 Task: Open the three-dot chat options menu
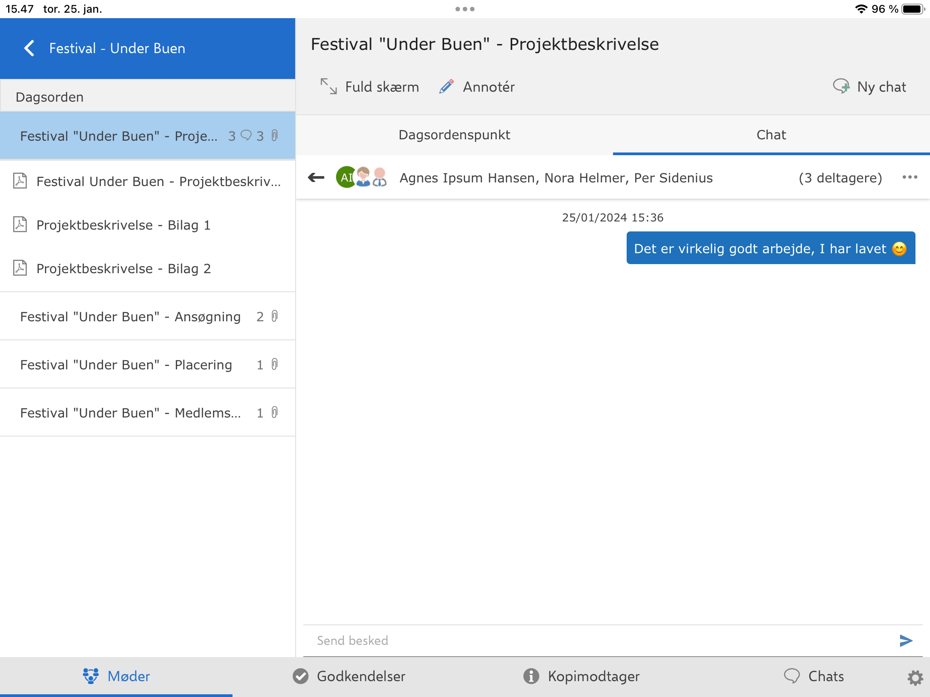910,177
